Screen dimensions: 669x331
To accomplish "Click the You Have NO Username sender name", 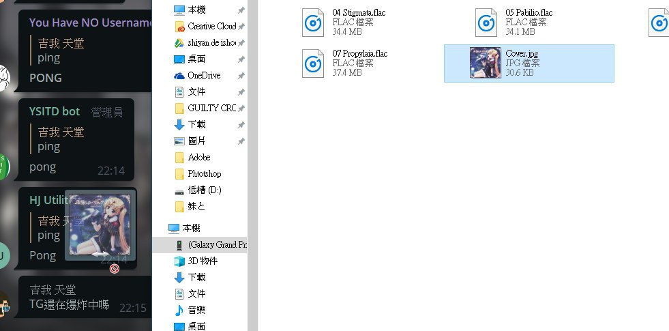I will coord(91,23).
